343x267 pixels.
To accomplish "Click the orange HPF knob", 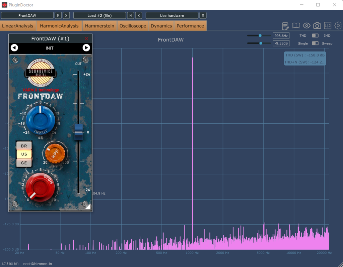I will [x=55, y=153].
